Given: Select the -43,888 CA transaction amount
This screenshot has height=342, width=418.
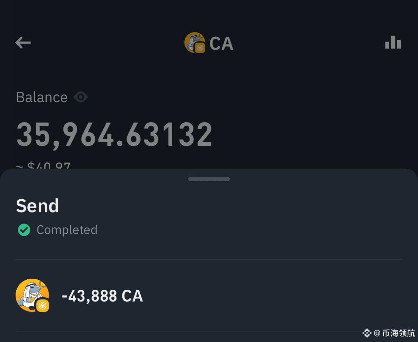Looking at the screenshot, I should (102, 296).
